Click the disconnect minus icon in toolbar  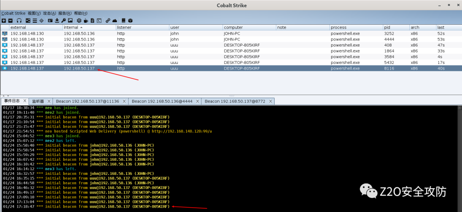click(10, 20)
